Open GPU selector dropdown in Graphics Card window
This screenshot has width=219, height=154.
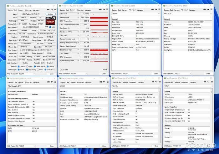click(21, 74)
